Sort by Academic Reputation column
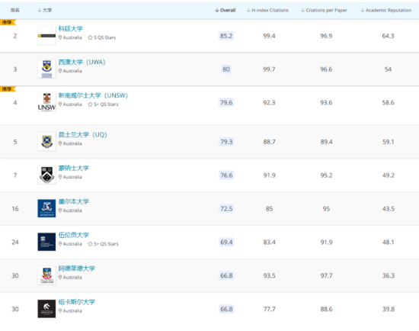Viewport: 419px width, 331px height. 386,10
